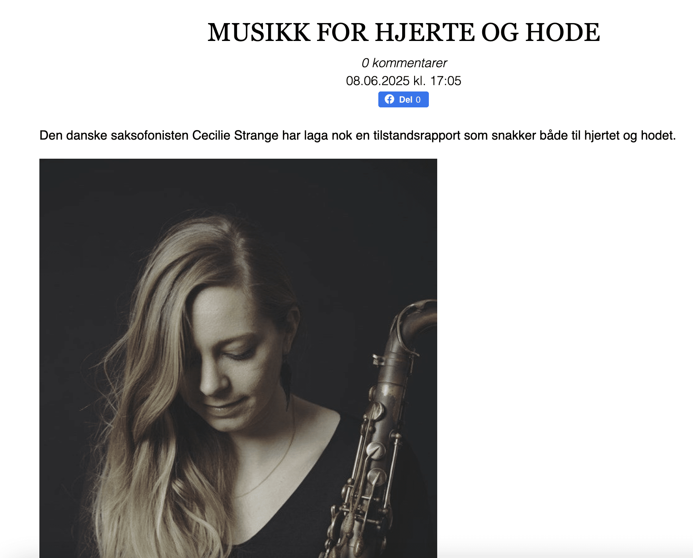This screenshot has height=558, width=693.
Task: Click the word MUSIKK in the headline
Action: click(259, 32)
